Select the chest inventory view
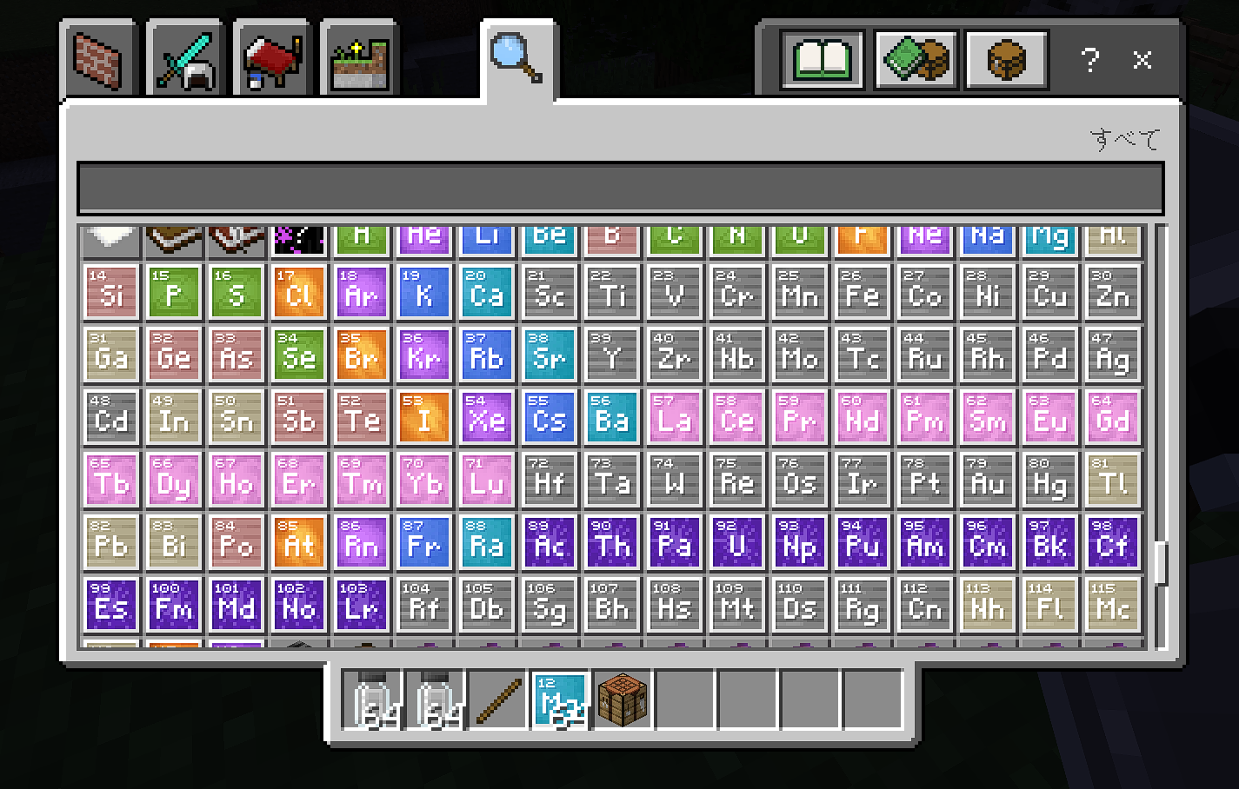The width and height of the screenshot is (1239, 789). [1006, 60]
